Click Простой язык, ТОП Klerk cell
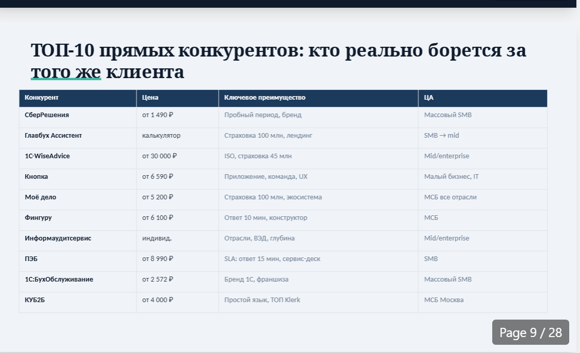The width and height of the screenshot is (580, 353). pos(318,302)
